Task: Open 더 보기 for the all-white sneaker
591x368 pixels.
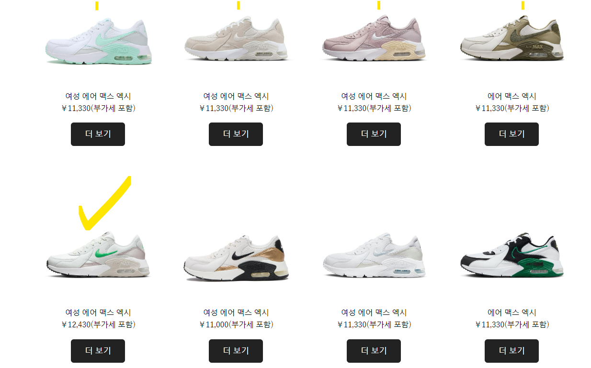Action: click(374, 351)
